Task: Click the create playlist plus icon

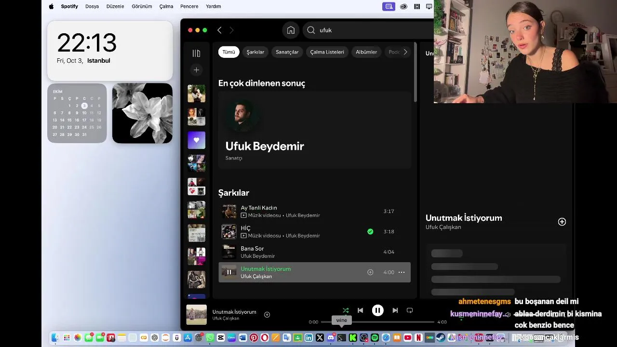Action: click(196, 70)
